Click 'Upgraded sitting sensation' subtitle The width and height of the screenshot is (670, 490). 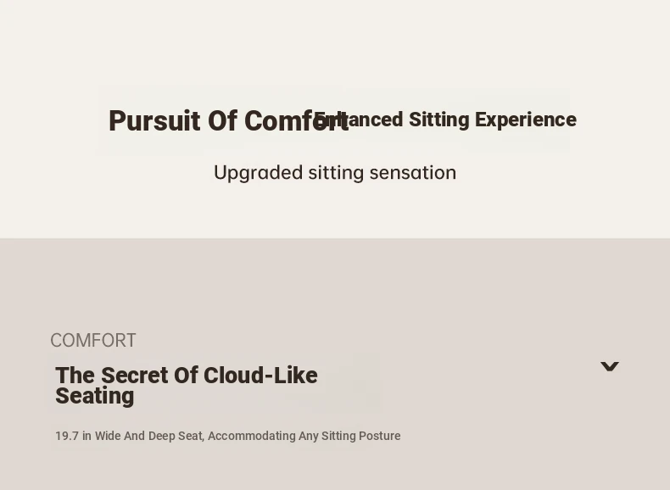coord(335,173)
